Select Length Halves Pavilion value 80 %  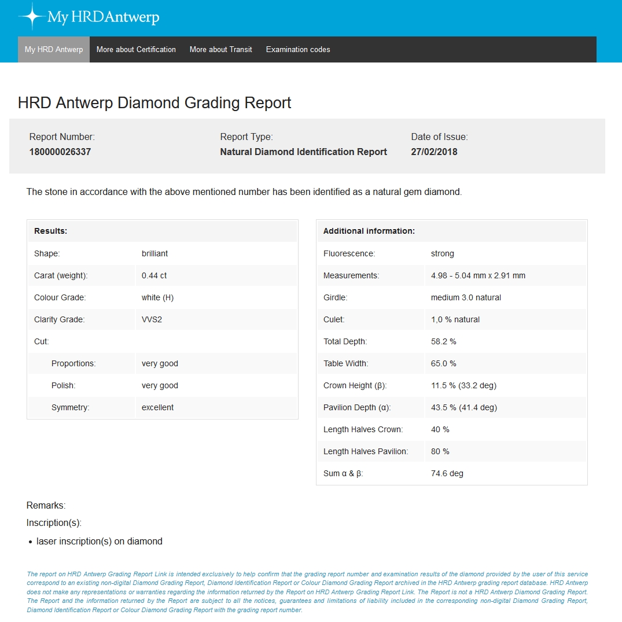coord(440,451)
